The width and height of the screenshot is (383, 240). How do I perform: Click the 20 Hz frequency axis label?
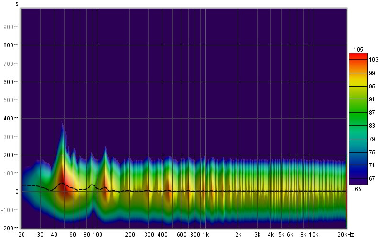pos(22,235)
